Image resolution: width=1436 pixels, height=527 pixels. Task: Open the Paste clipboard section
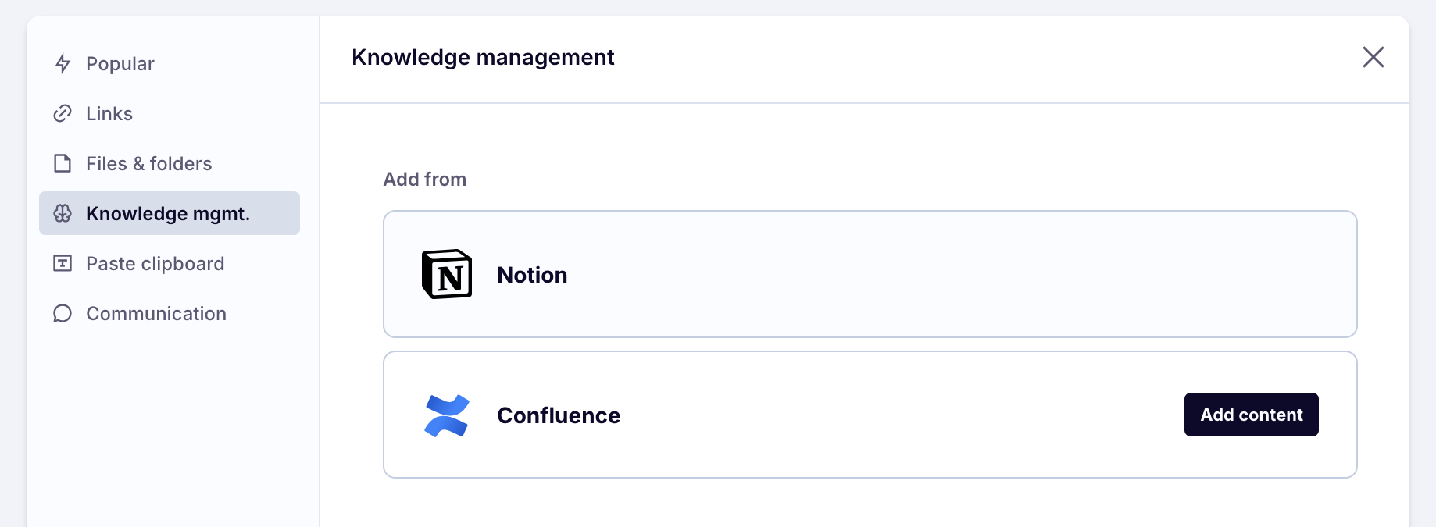point(155,263)
